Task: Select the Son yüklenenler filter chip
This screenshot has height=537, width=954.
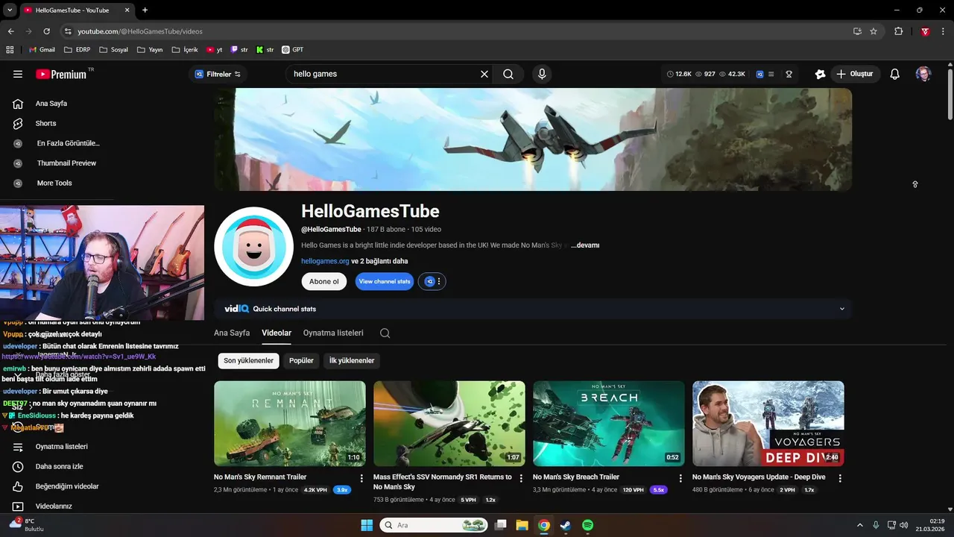Action: coord(248,360)
